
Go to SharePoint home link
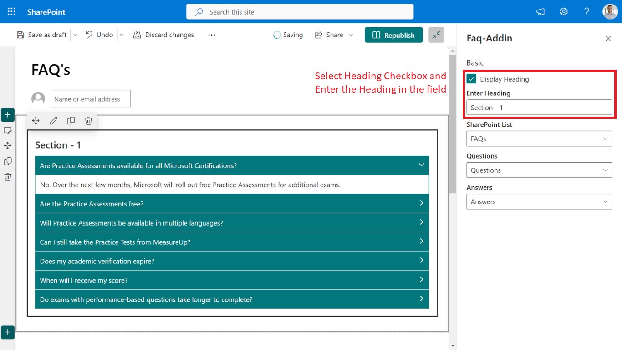tap(46, 12)
